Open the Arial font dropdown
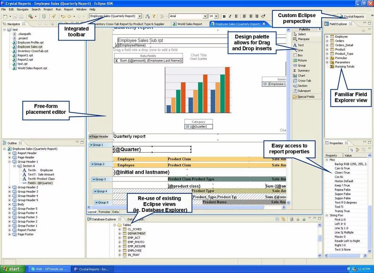 (x=205, y=16)
